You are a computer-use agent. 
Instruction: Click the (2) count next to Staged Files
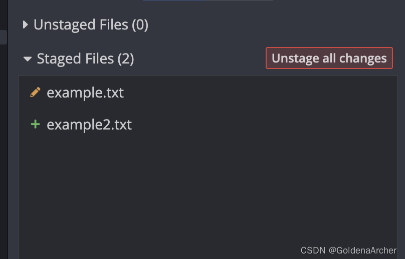point(126,59)
